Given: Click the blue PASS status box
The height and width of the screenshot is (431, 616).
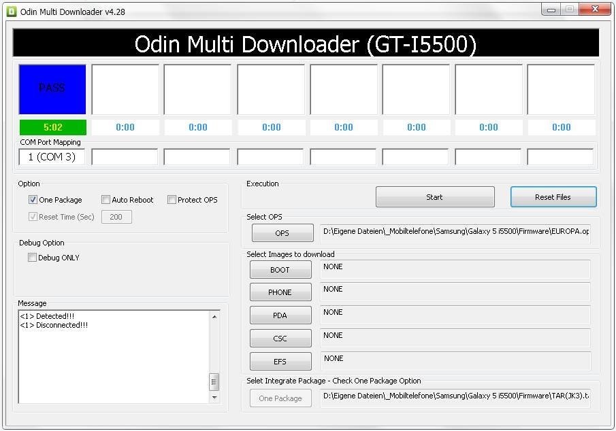Looking at the screenshot, I should [x=52, y=89].
